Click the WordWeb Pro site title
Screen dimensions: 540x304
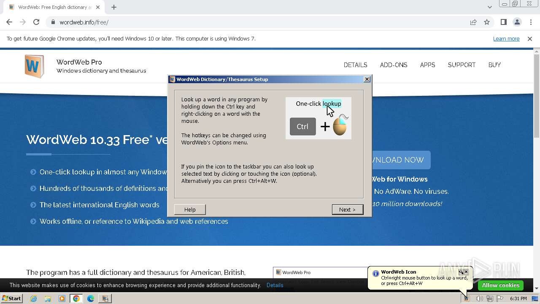(79, 62)
